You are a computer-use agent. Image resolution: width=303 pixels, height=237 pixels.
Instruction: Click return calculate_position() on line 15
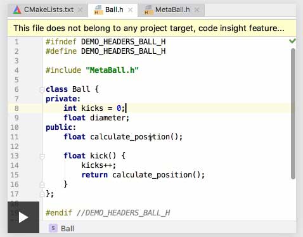pos(143,175)
